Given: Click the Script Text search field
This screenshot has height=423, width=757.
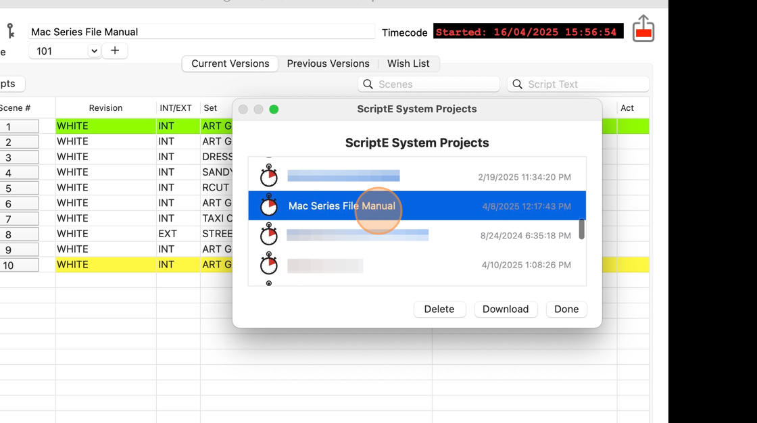Looking at the screenshot, I should pos(578,84).
